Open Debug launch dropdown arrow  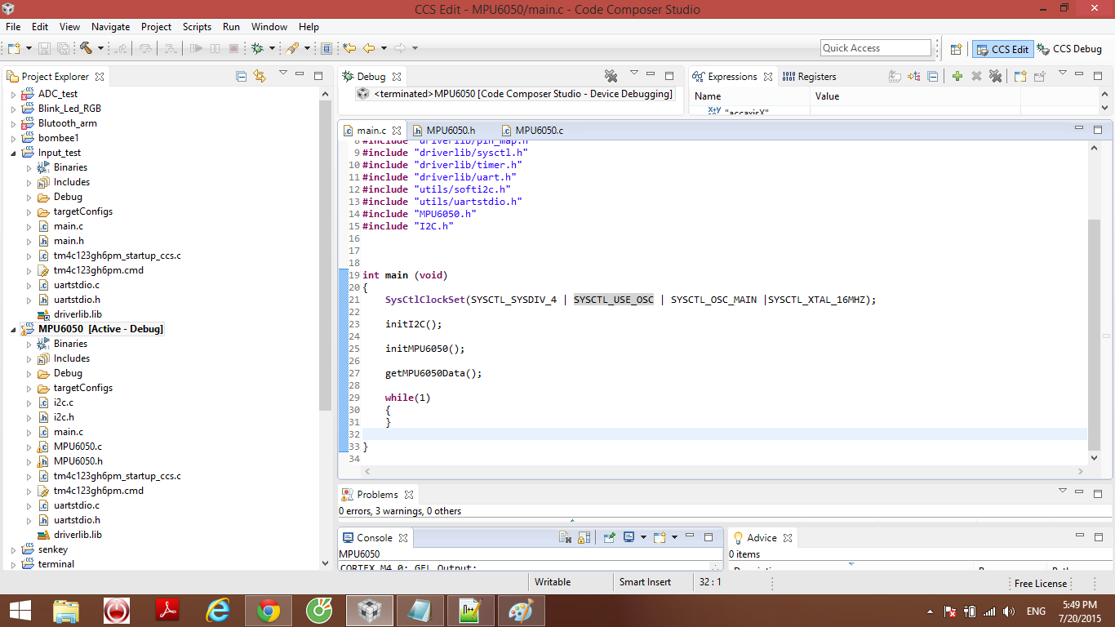tap(272, 48)
